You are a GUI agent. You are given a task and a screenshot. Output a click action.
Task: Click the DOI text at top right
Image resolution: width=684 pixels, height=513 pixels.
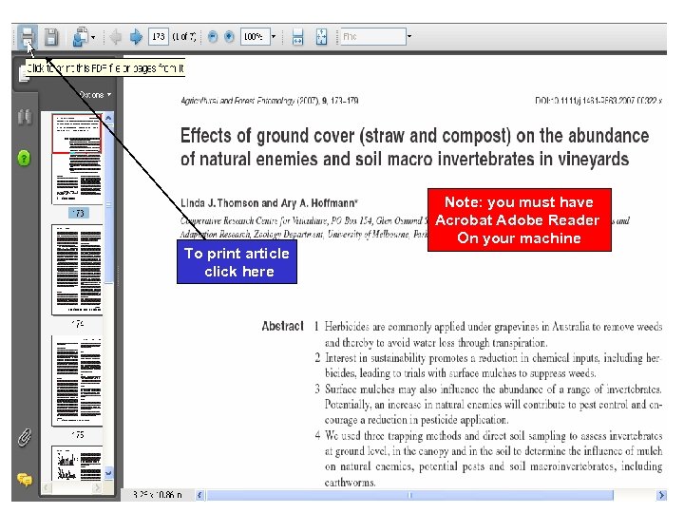pos(598,101)
